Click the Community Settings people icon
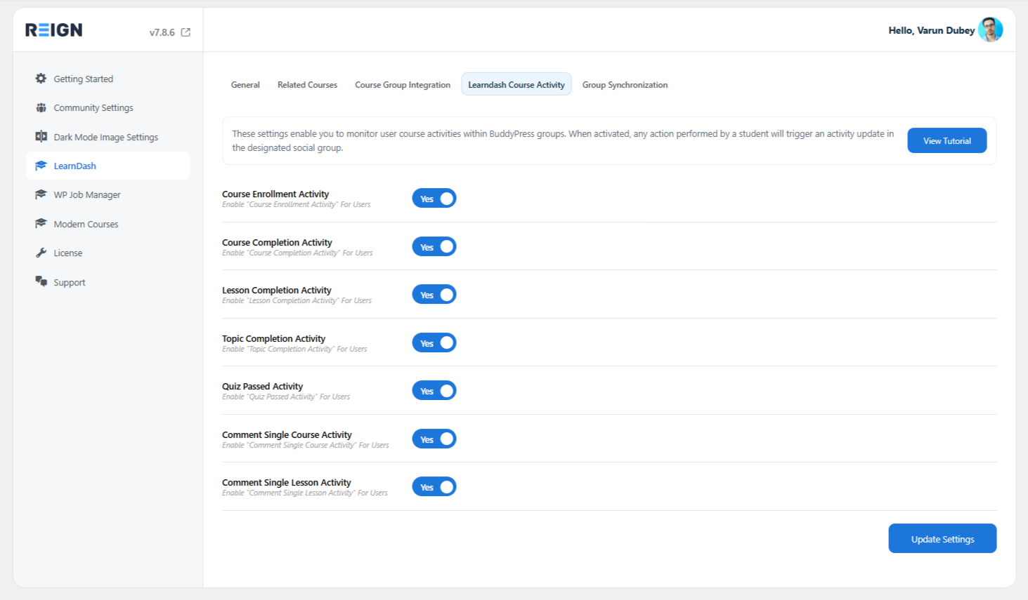 click(x=41, y=107)
